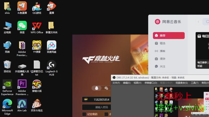Open 欢乐斗地主 game shortcut
Image resolution: width=209 pixels, height=117 pixels.
pyautogui.click(x=37, y=103)
